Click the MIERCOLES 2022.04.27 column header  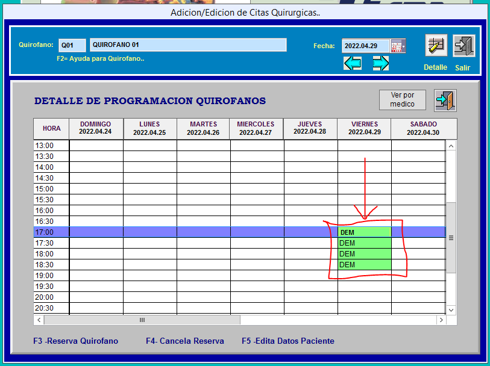(256, 128)
